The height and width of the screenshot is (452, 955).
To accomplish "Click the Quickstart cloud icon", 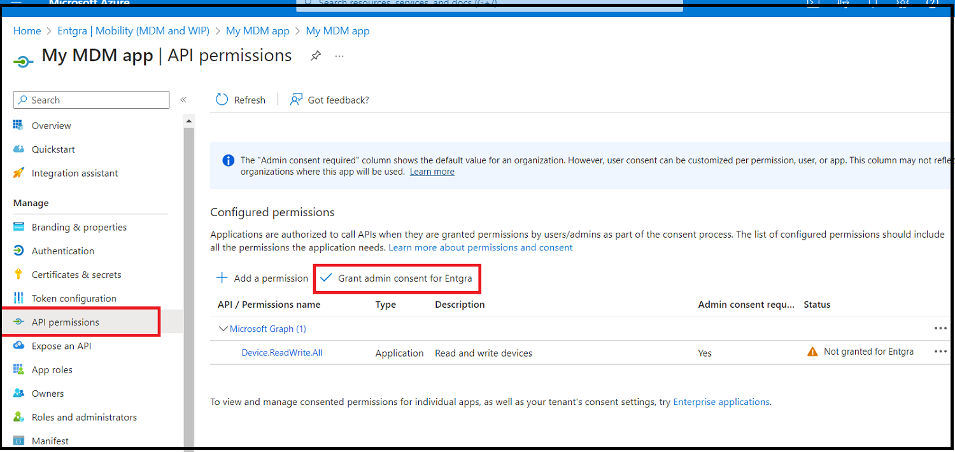I will 18,149.
